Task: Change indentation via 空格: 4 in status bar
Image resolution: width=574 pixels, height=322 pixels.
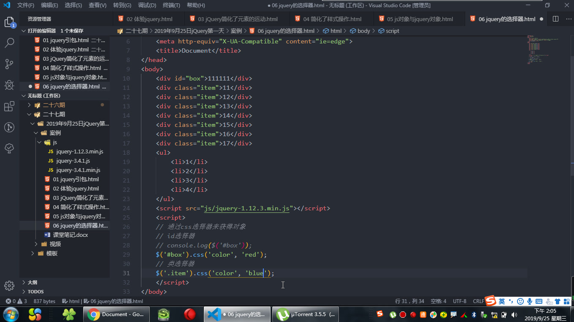Action: click(x=439, y=301)
